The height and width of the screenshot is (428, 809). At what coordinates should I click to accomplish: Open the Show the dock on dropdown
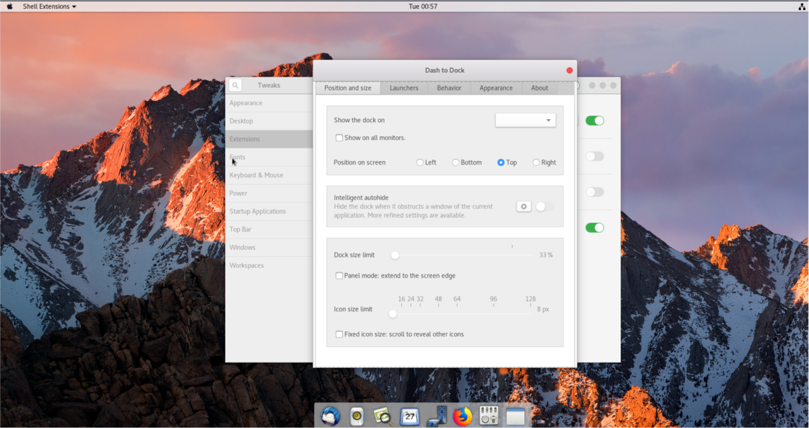point(525,119)
